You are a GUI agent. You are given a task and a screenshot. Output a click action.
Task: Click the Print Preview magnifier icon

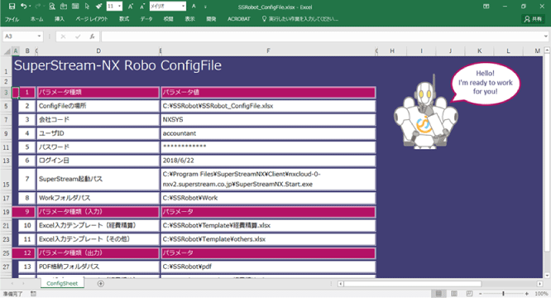tap(52, 7)
